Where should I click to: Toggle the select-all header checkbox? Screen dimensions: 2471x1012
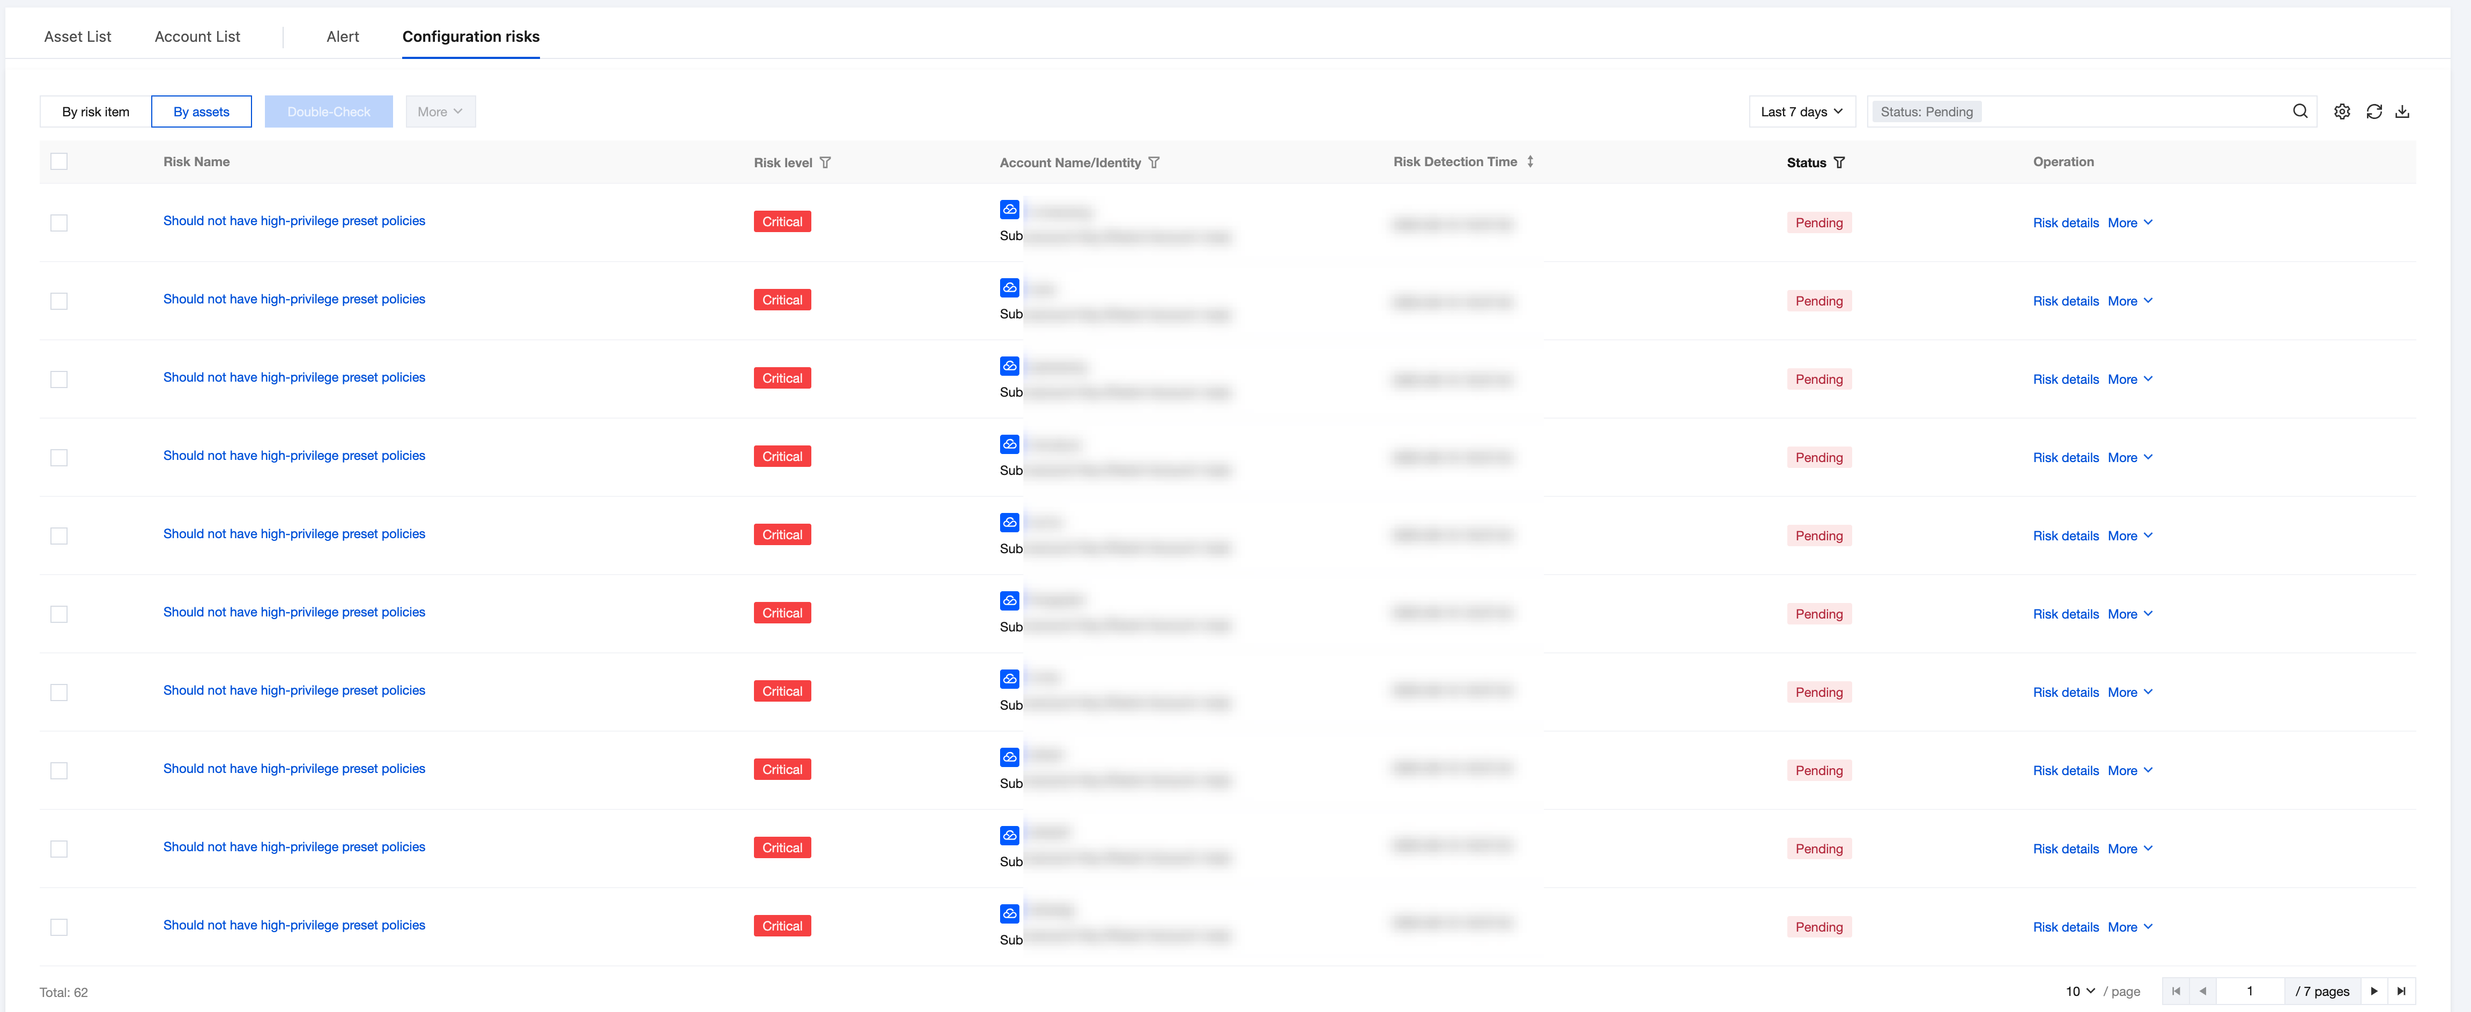(58, 162)
